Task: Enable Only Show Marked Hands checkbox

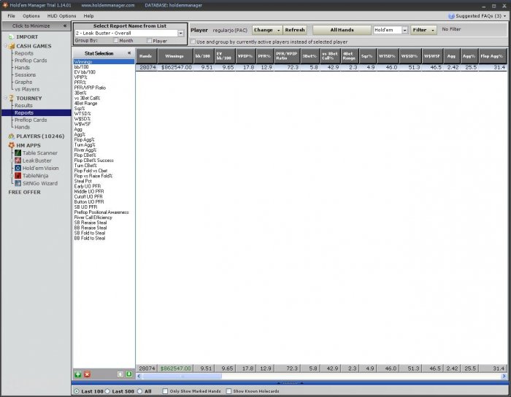Action: (x=165, y=391)
